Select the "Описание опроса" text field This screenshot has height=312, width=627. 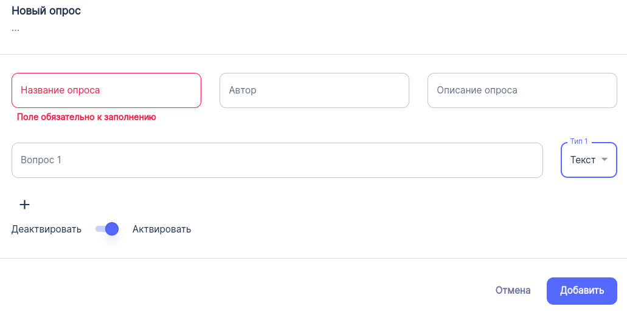[522, 90]
